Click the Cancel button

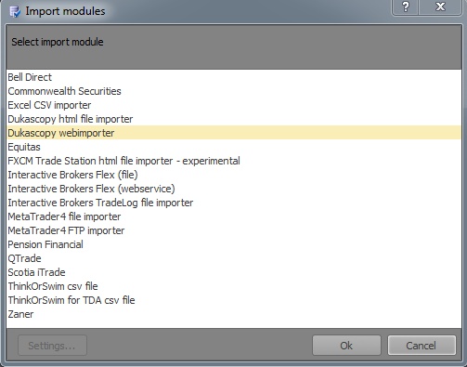click(422, 346)
